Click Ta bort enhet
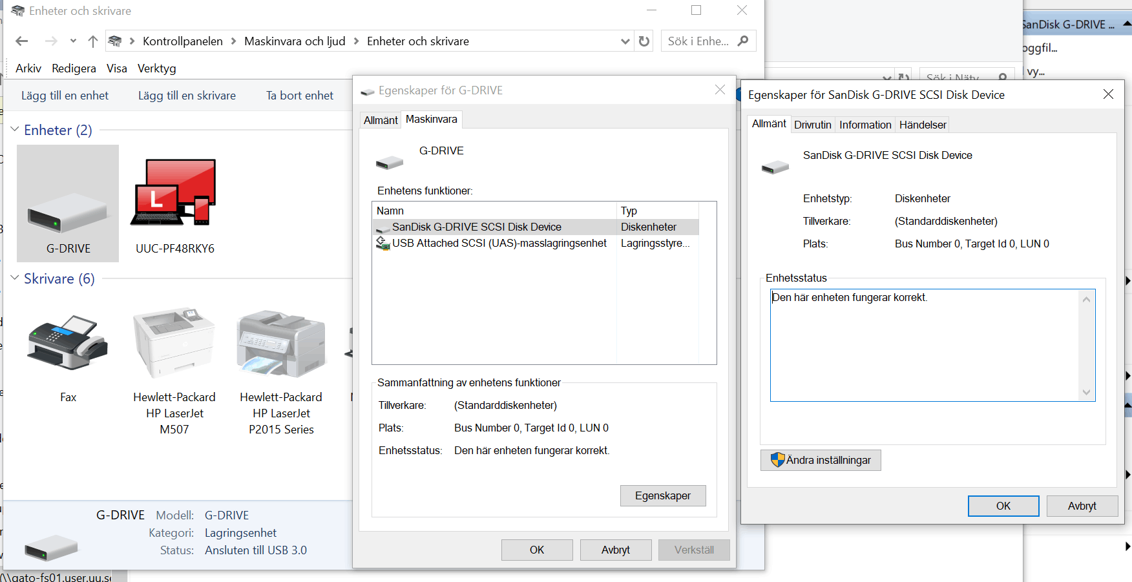 click(x=300, y=96)
